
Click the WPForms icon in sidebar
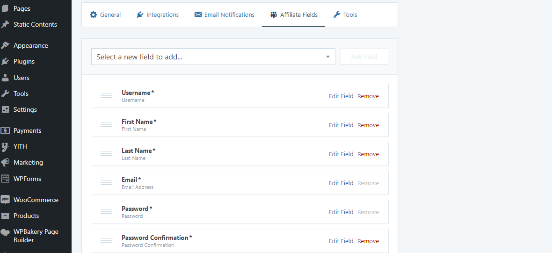pos(6,179)
